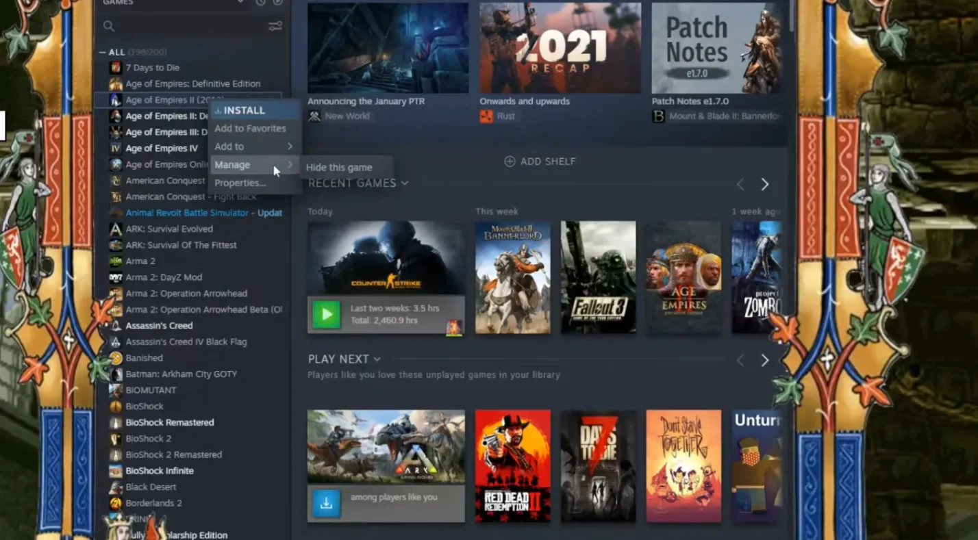Collapse the ALL games group
This screenshot has width=978, height=540.
102,51
